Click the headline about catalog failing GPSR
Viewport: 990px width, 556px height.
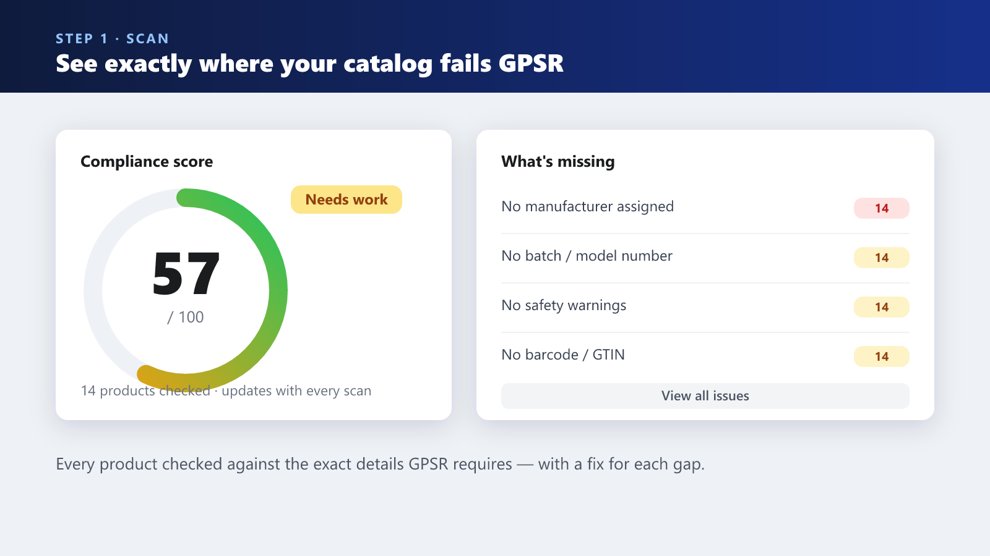[309, 64]
